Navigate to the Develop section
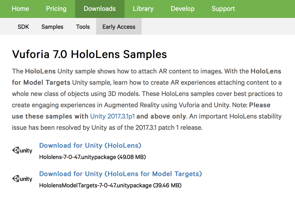 point(183,9)
